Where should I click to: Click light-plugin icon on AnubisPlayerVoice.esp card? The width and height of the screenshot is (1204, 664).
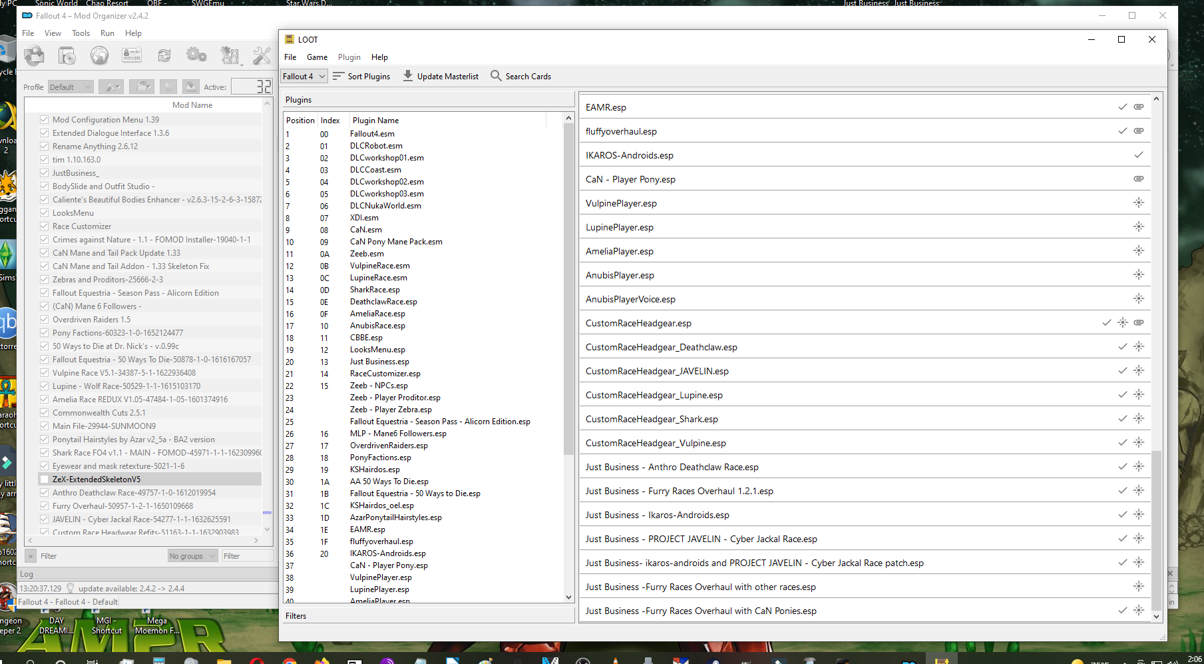point(1139,298)
